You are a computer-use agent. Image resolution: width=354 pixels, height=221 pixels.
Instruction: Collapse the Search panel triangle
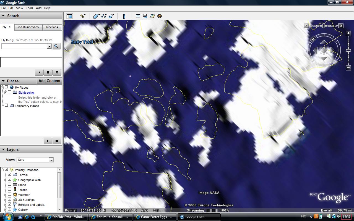[x=3, y=16]
